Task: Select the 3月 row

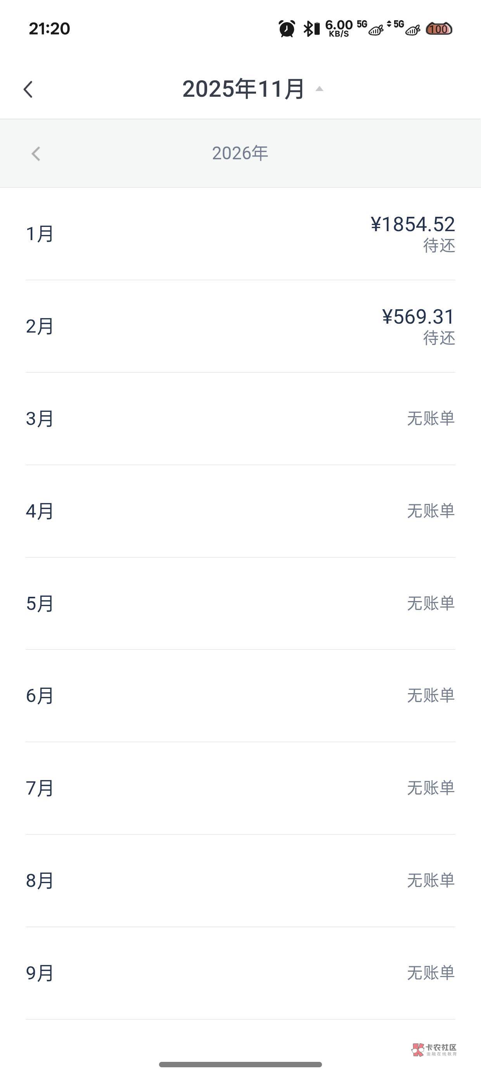Action: [240, 418]
